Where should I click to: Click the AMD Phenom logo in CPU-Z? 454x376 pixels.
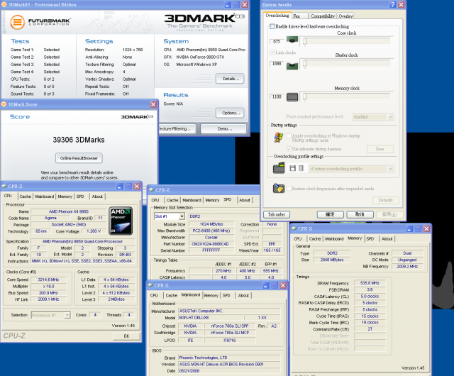[121, 221]
